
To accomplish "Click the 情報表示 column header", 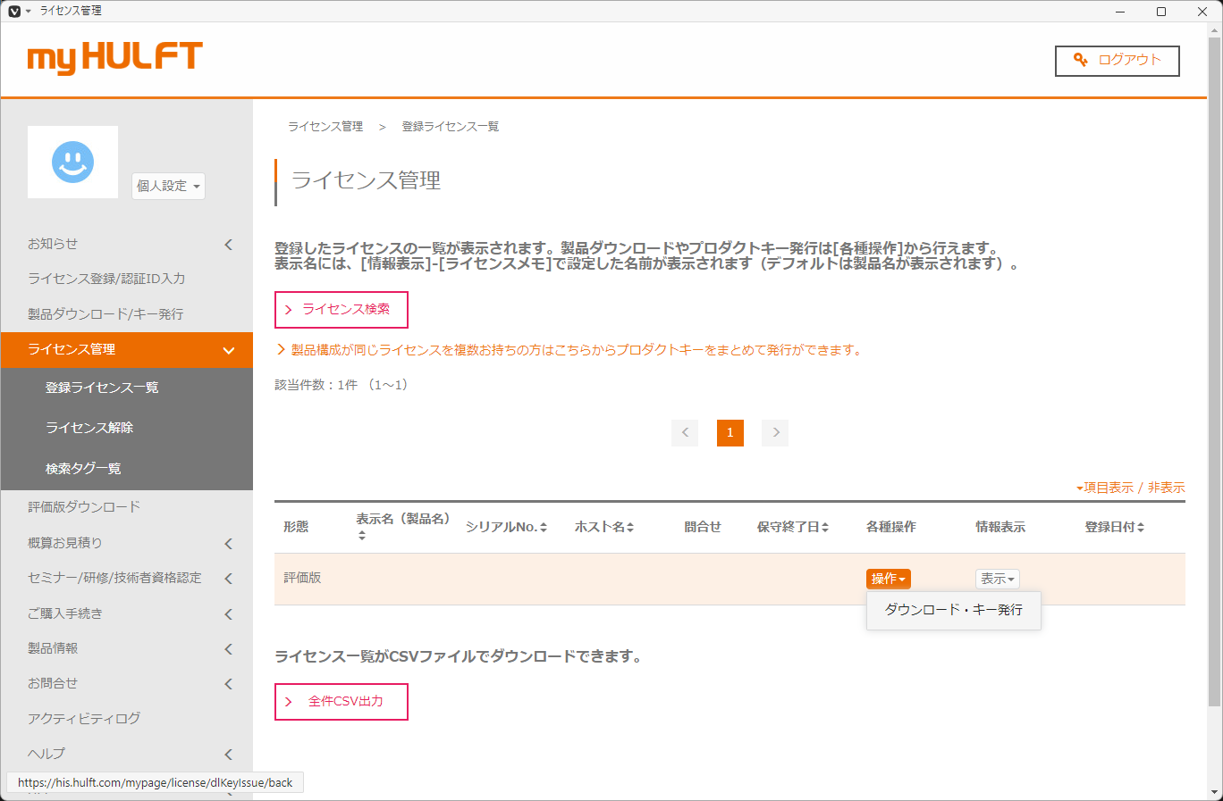I will coord(1000,527).
